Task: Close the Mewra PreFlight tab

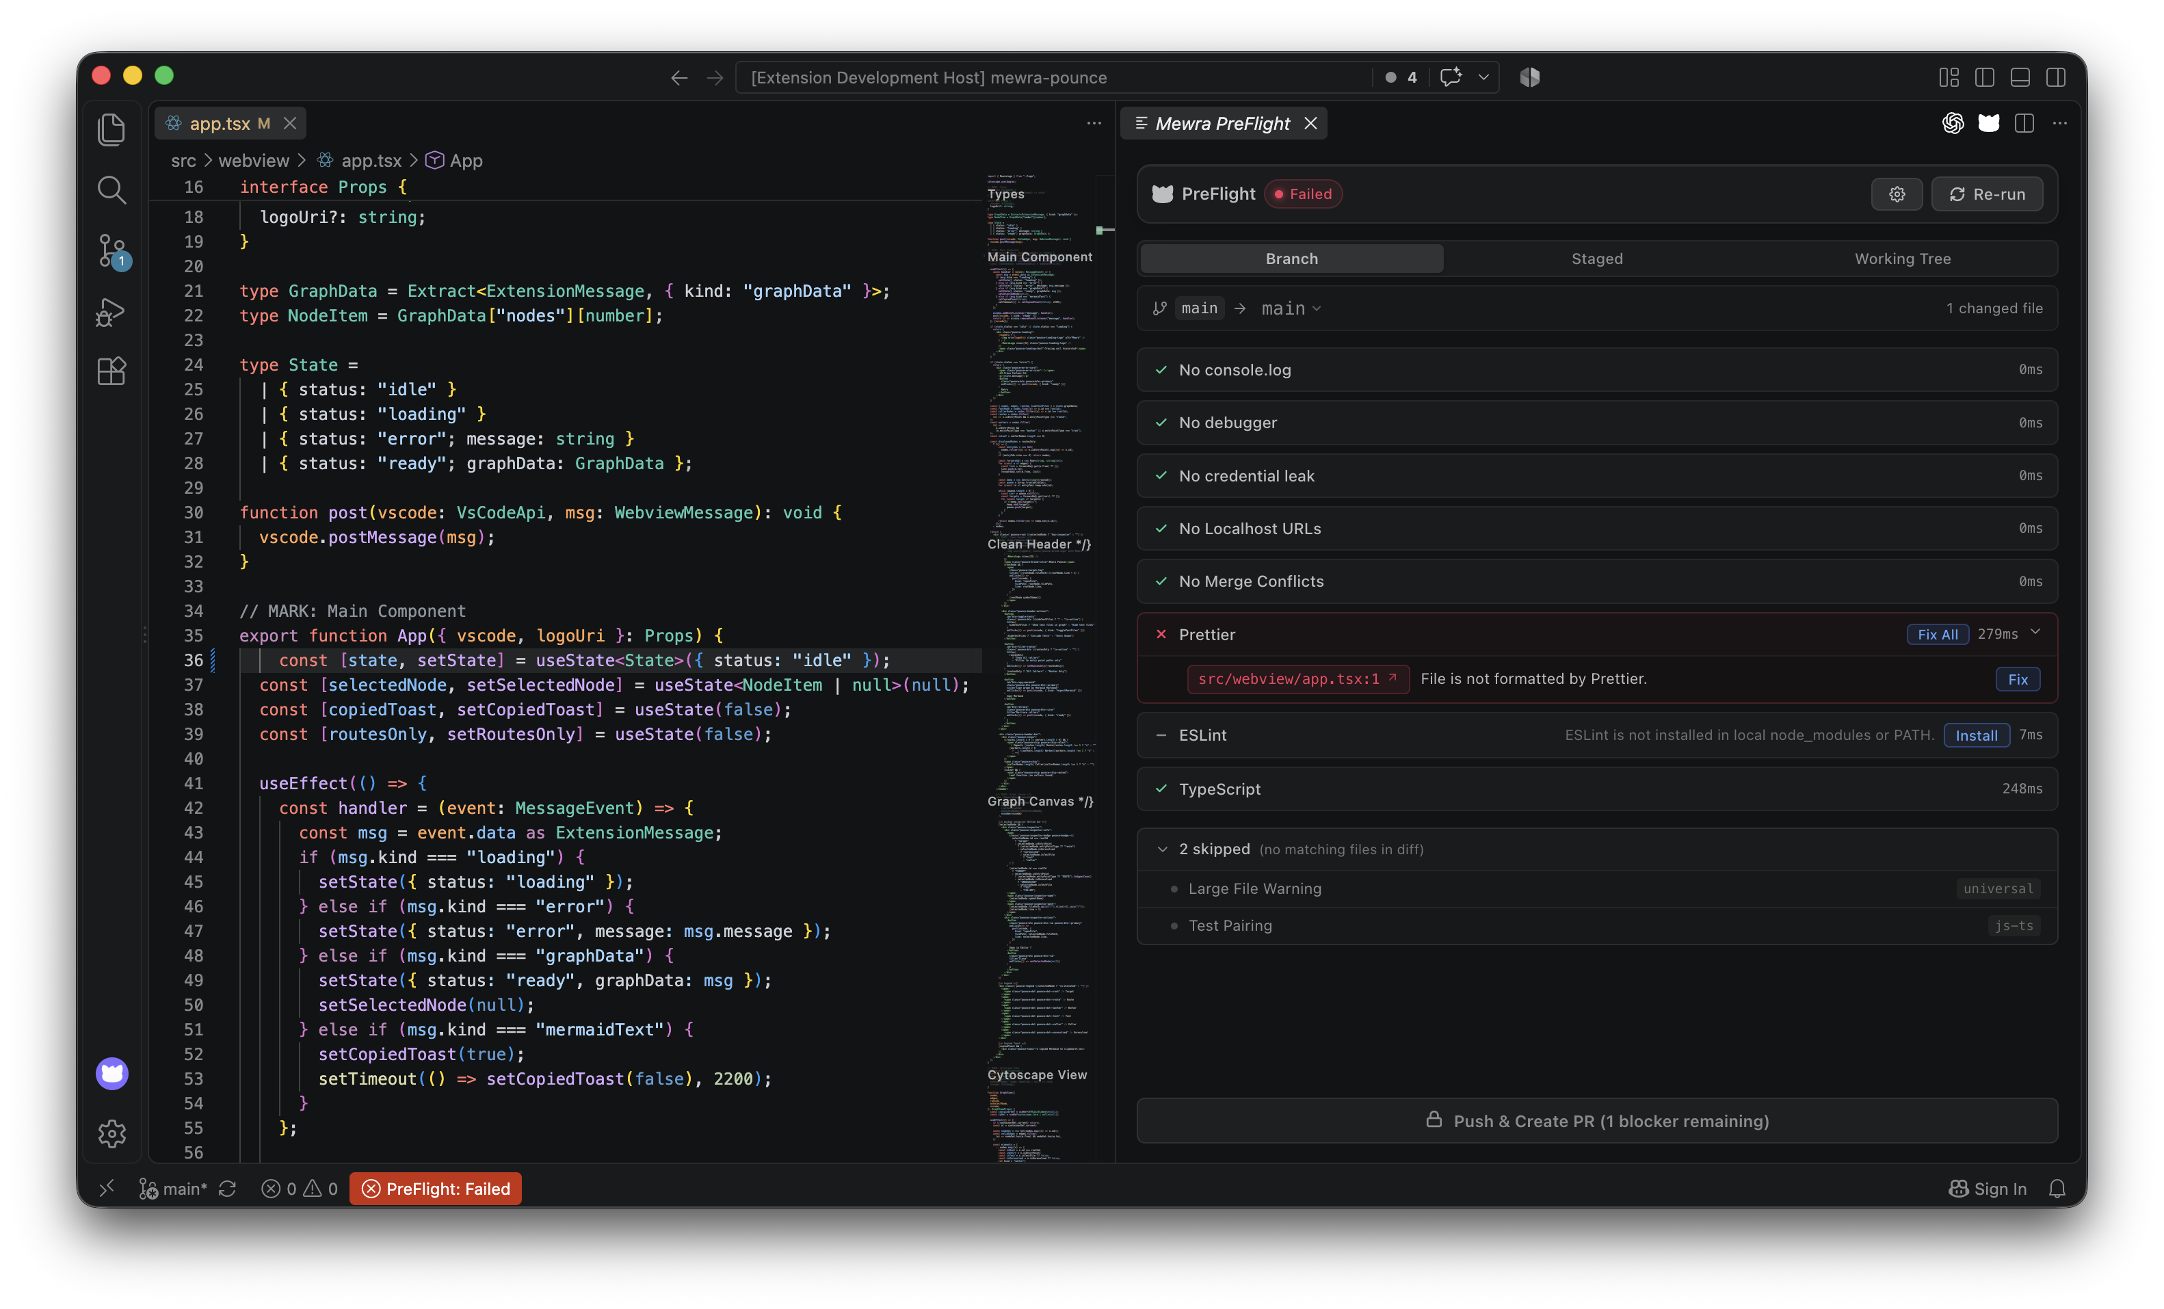Action: 1310,124
